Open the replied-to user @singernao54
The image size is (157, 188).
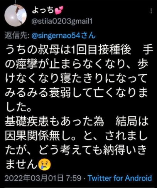[64, 35]
